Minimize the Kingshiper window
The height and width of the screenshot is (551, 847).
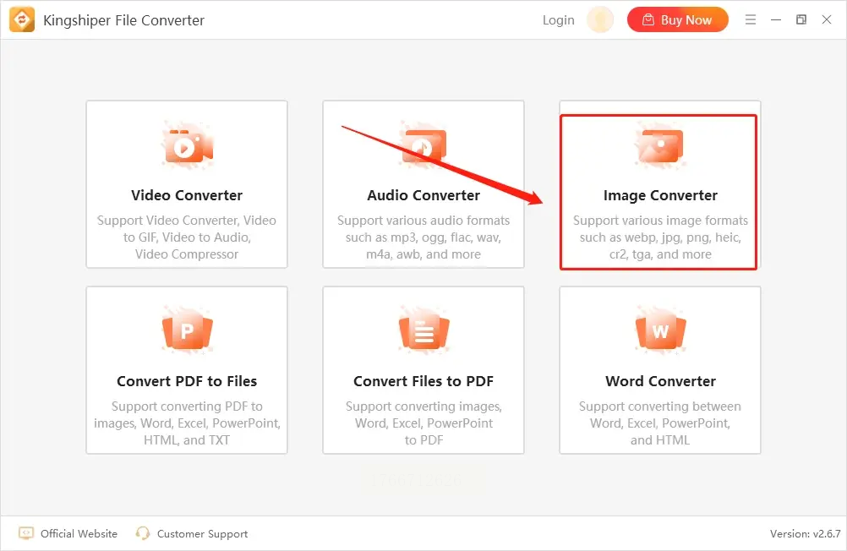coord(776,20)
